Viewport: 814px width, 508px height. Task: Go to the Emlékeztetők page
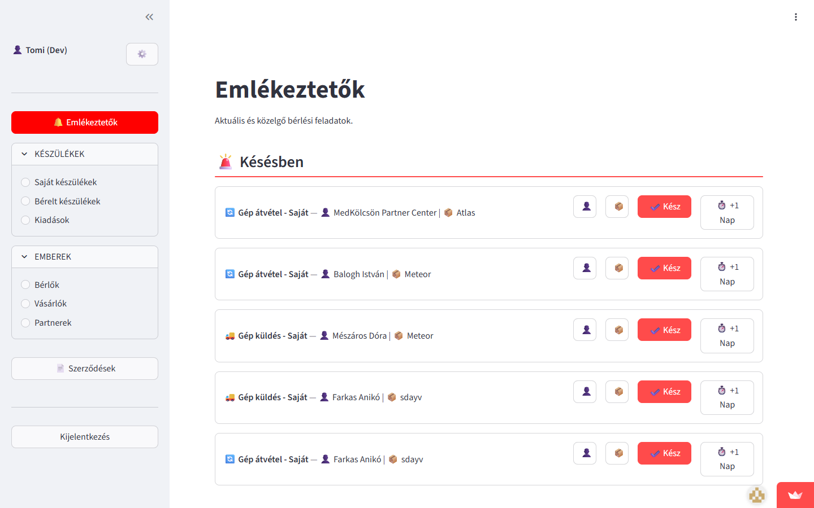pyautogui.click(x=85, y=122)
